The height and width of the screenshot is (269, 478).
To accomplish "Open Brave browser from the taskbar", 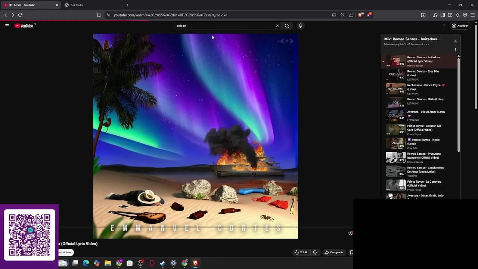I will click(195, 263).
